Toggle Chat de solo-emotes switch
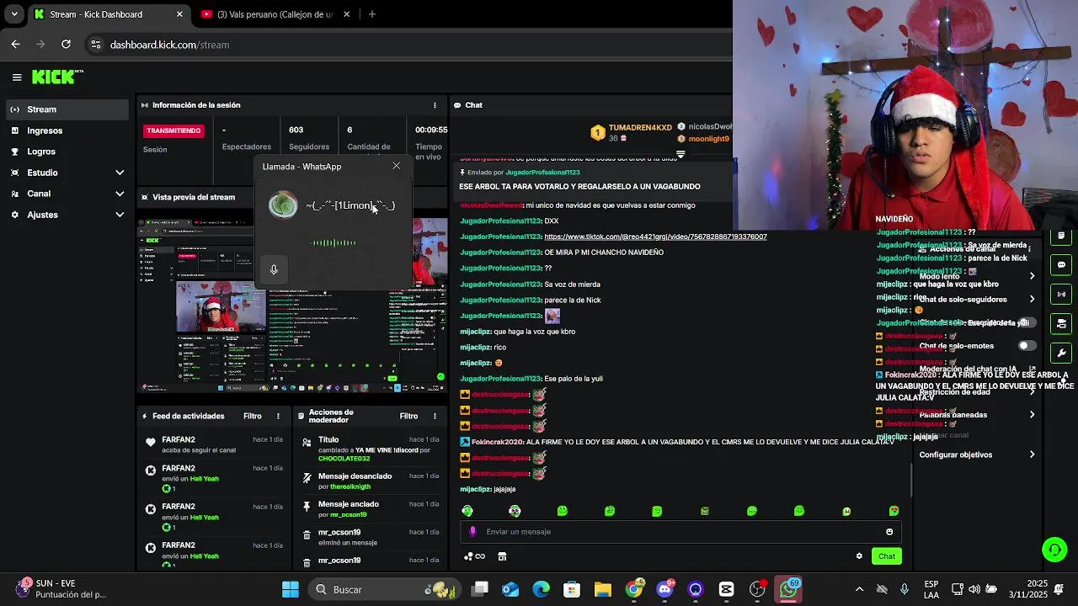Screen dimensions: 1078x606 (1027, 346)
